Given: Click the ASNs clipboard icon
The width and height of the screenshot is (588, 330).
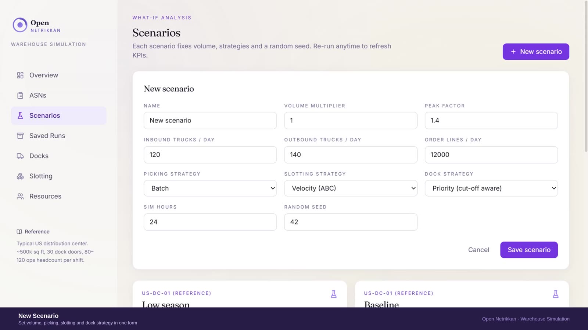Looking at the screenshot, I should click(20, 95).
